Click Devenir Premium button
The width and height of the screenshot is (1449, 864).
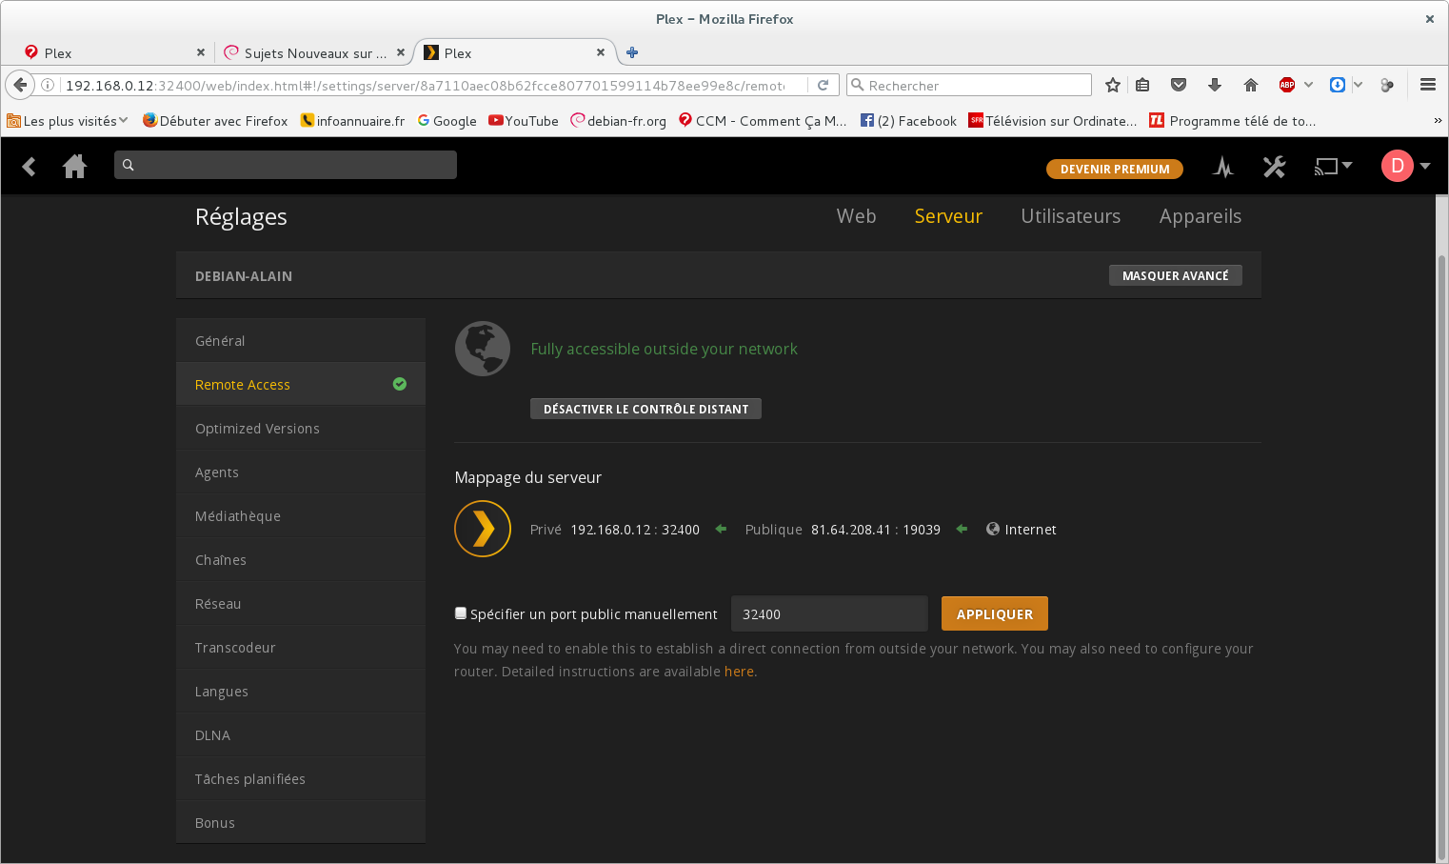1115,169
